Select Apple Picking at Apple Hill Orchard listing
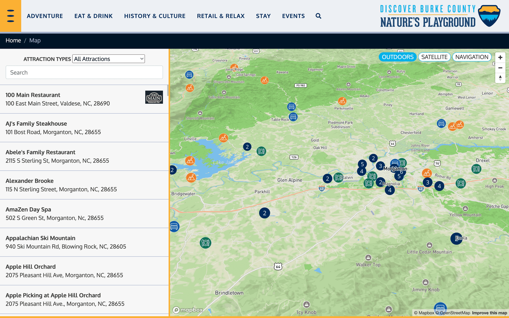The image size is (509, 318). point(84,299)
